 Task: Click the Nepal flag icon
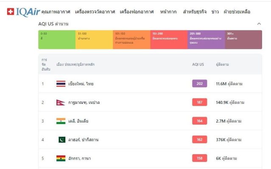(x=61, y=102)
